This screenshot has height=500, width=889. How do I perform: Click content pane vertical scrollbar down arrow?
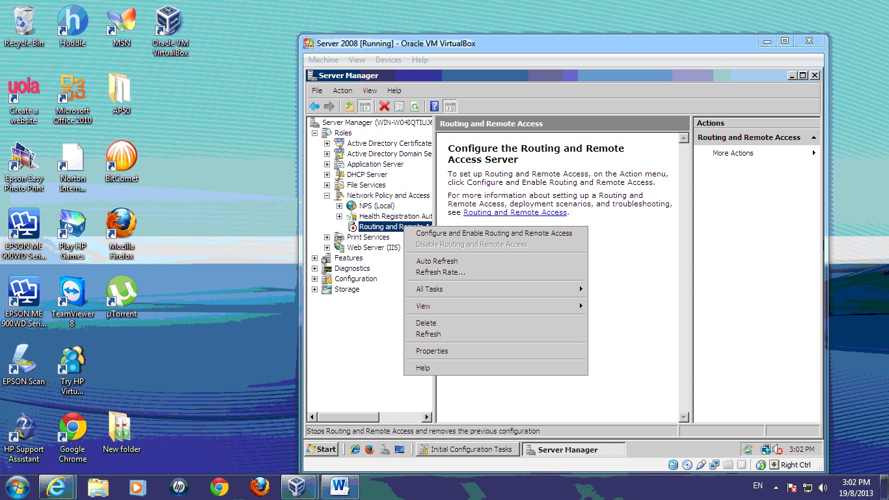point(683,417)
